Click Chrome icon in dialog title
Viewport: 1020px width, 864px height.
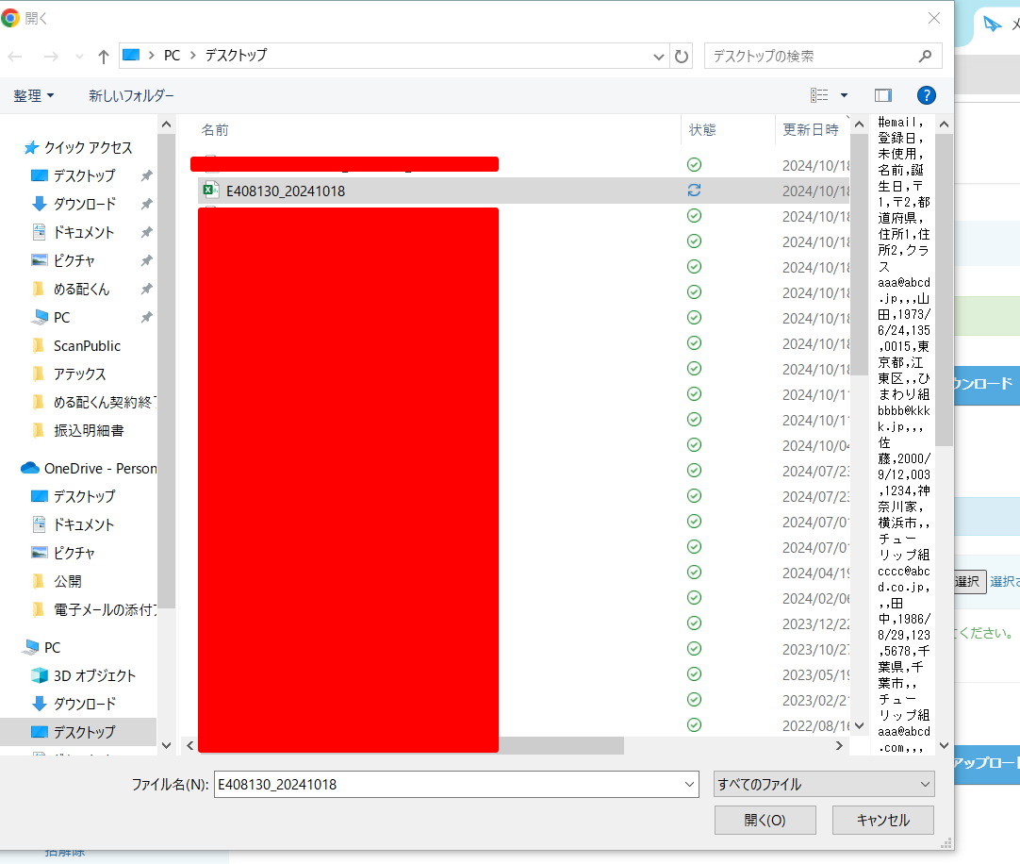[10, 18]
